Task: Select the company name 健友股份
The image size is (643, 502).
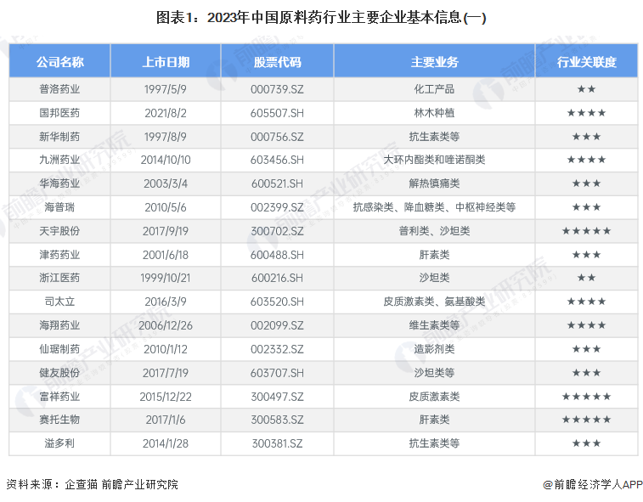Action: click(x=59, y=373)
